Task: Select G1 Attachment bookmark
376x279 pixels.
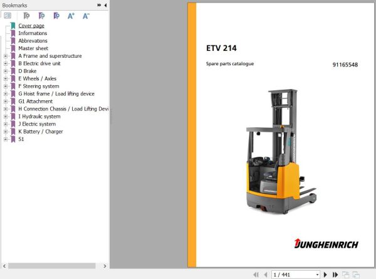Action: point(35,101)
